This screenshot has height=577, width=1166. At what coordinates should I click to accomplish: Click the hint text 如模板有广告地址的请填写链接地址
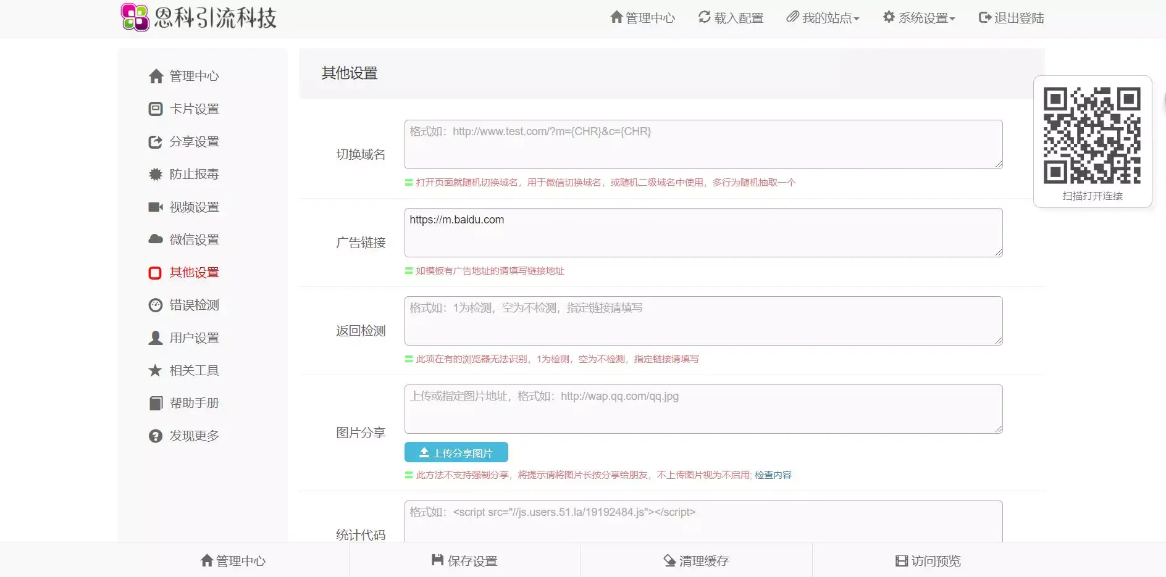click(x=490, y=270)
